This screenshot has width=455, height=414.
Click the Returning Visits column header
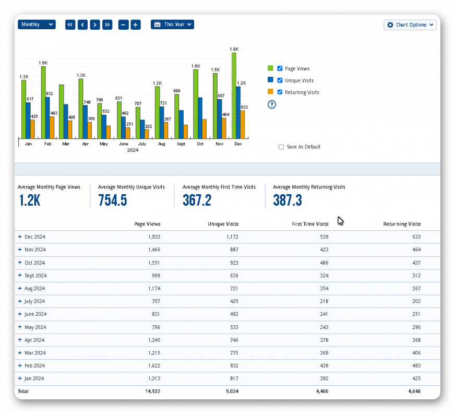[x=402, y=224]
